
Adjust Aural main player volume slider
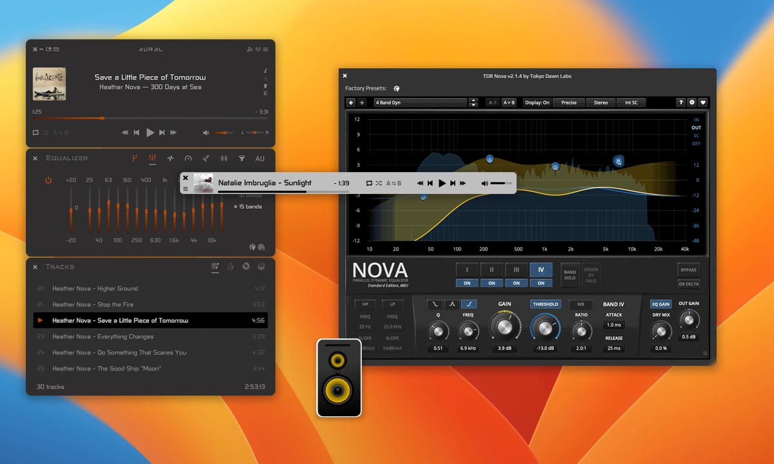tap(223, 133)
